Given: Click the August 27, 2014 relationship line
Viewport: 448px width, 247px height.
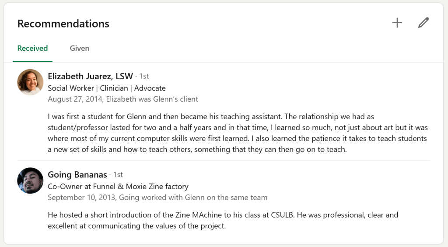Looking at the screenshot, I should tap(123, 99).
